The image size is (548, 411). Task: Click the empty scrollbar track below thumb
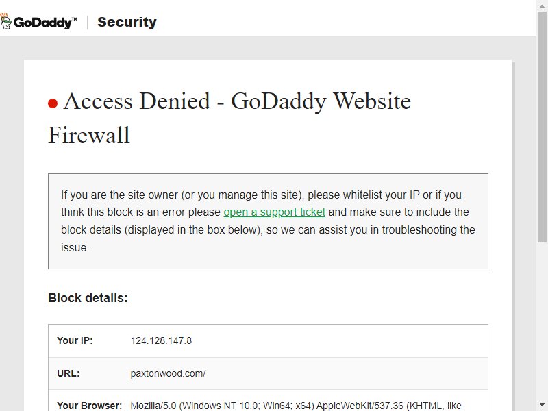(542, 321)
